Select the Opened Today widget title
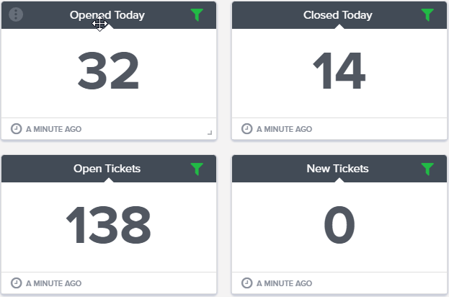 (107, 15)
